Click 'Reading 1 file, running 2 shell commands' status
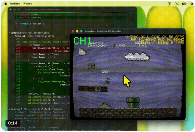The image size is (195, 132). [x=37, y=109]
